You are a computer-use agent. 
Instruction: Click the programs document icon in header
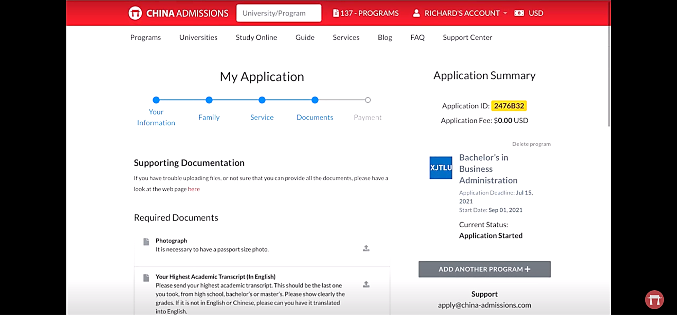336,13
